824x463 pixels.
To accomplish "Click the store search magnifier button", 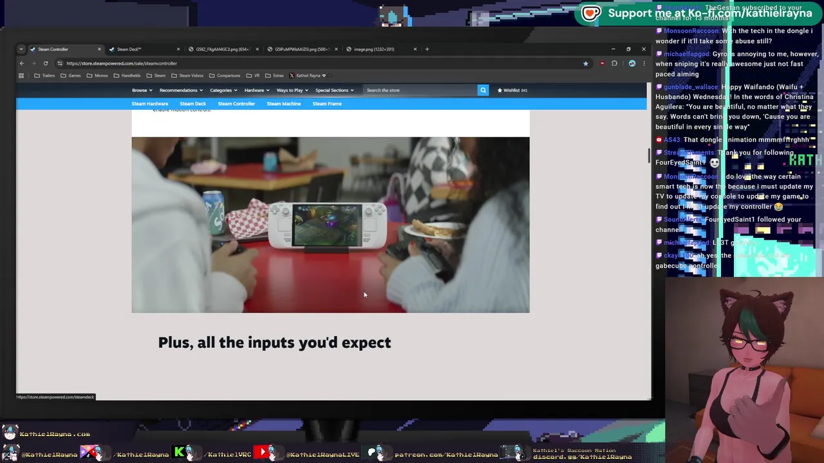I will point(483,90).
